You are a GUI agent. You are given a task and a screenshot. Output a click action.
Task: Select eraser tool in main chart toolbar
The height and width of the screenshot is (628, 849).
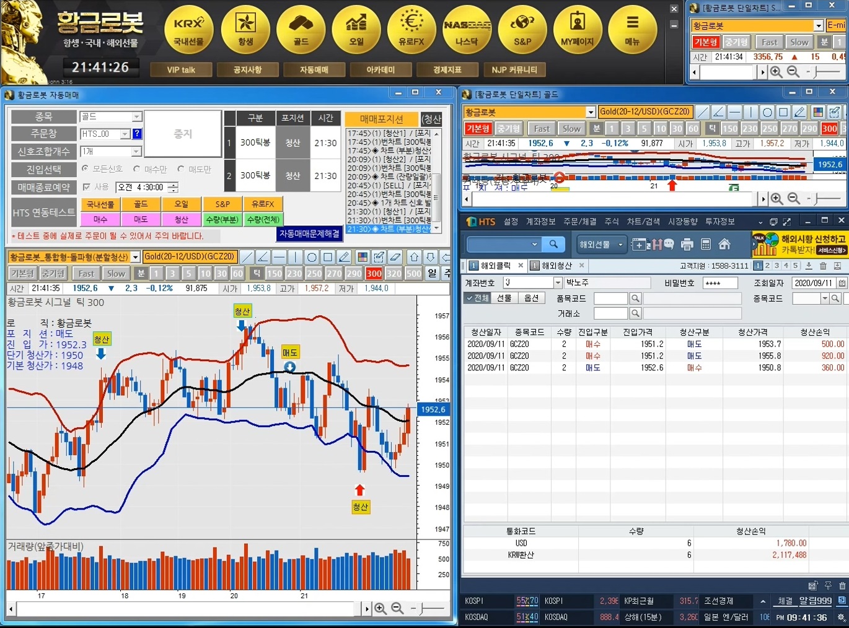point(395,257)
